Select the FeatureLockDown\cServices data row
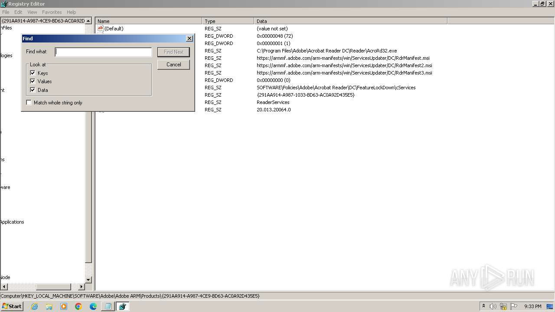555x312 pixels. (336, 88)
